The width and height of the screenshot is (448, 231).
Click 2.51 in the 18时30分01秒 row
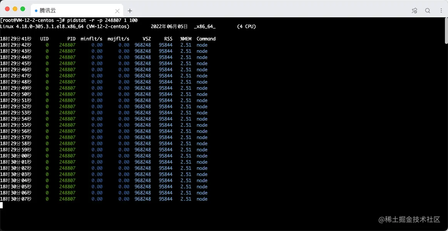186,162
